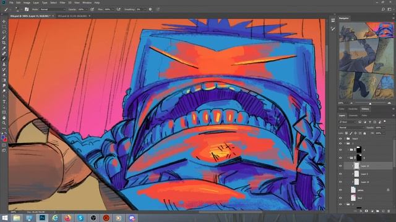The height and width of the screenshot is (222, 396).
Task: Hide the Layer 15 layer
Action: 340,166
